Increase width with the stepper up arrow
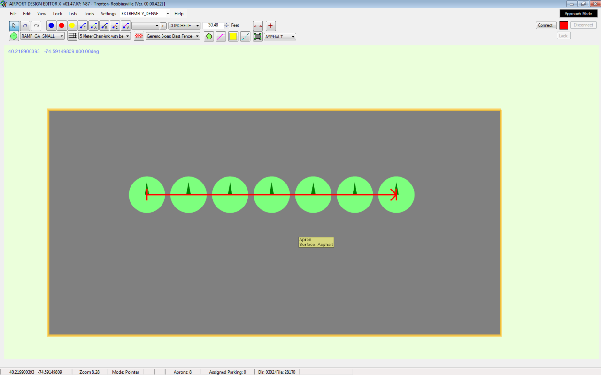The image size is (601, 375). (x=227, y=24)
